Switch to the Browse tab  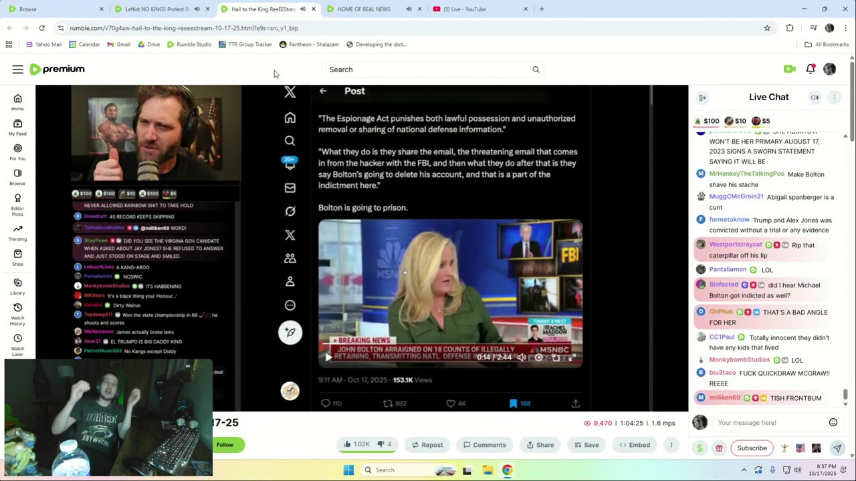tap(56, 9)
